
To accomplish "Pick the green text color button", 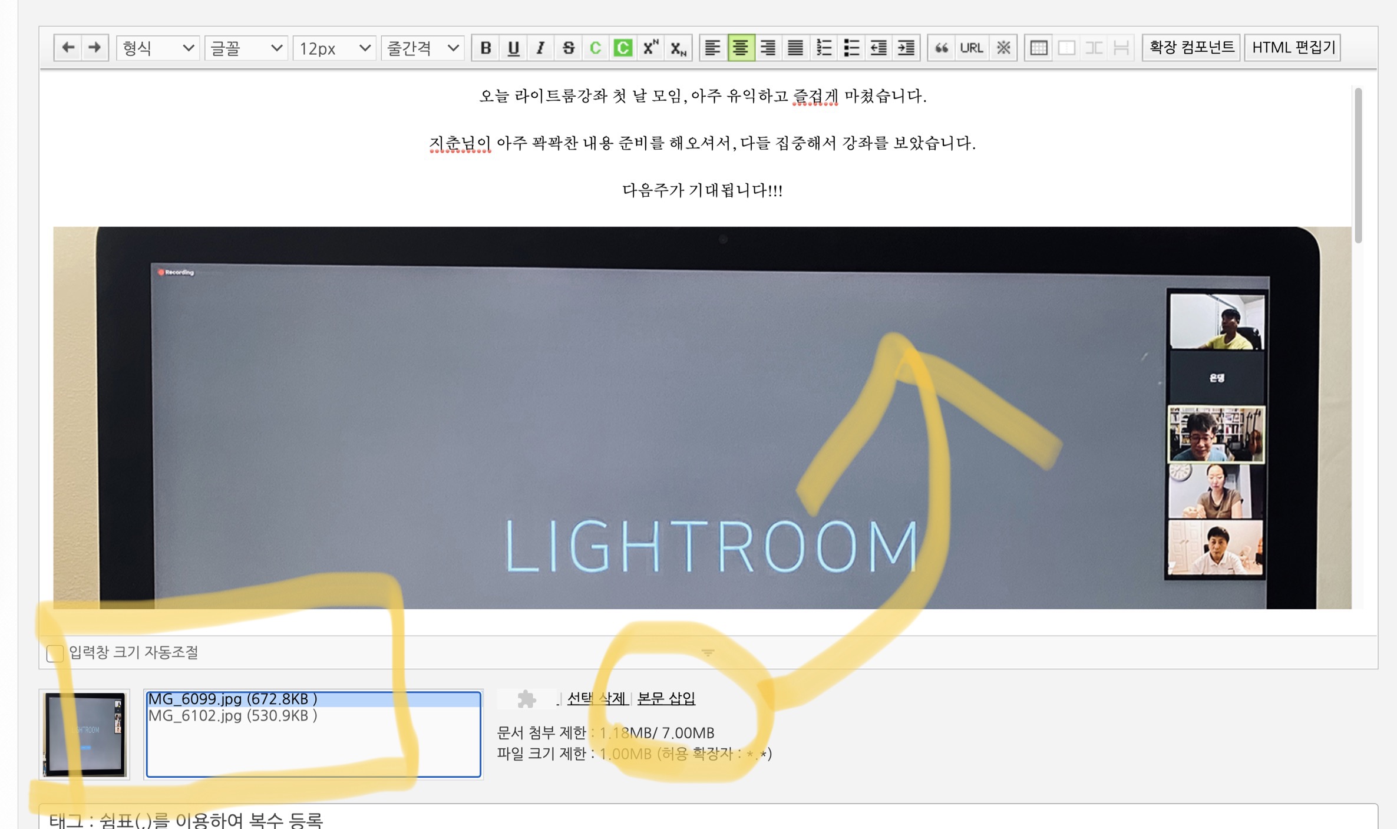I will pyautogui.click(x=595, y=48).
